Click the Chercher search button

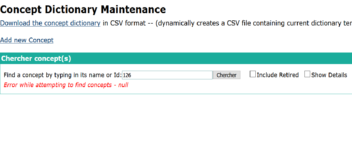tap(226, 75)
